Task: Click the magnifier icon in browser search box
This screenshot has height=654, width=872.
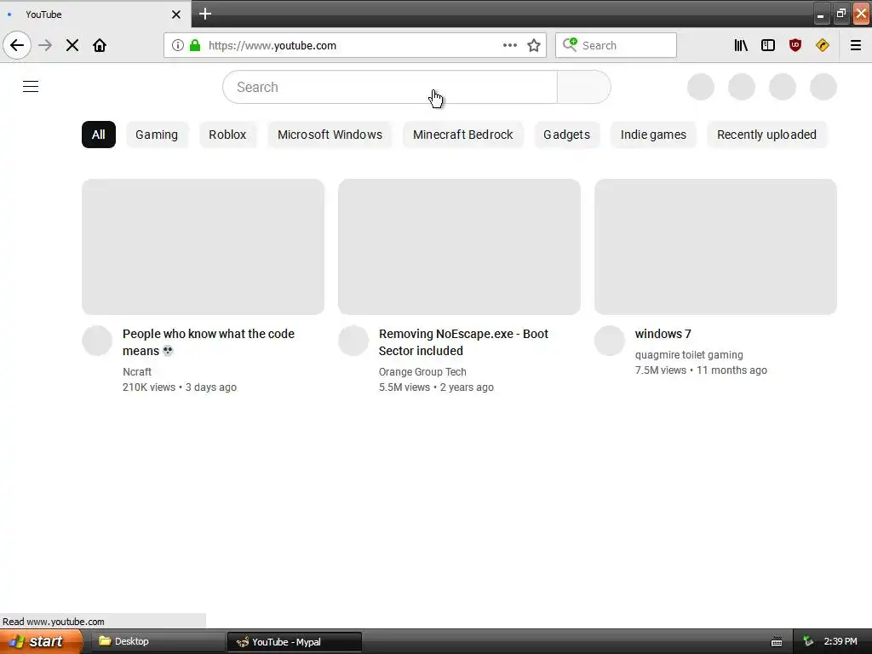Action: pyautogui.click(x=570, y=44)
